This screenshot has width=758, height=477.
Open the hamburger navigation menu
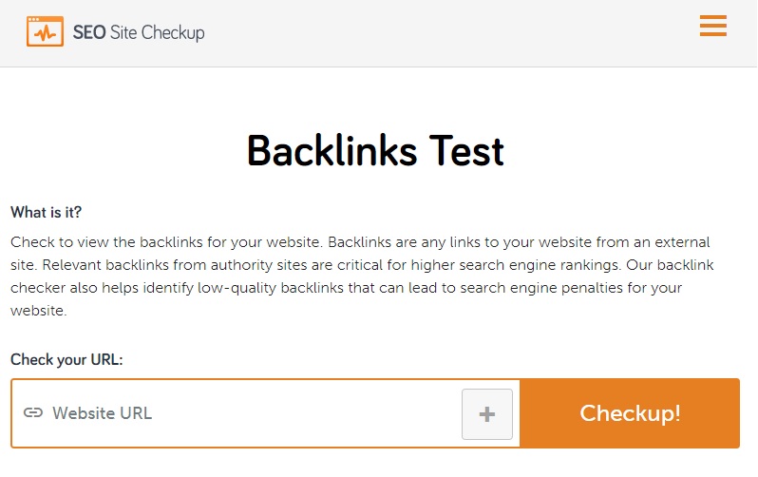pos(712,27)
